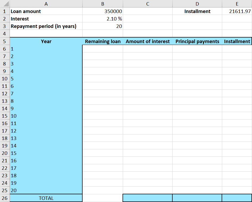
Task: Select column B header
Action: click(103, 4)
